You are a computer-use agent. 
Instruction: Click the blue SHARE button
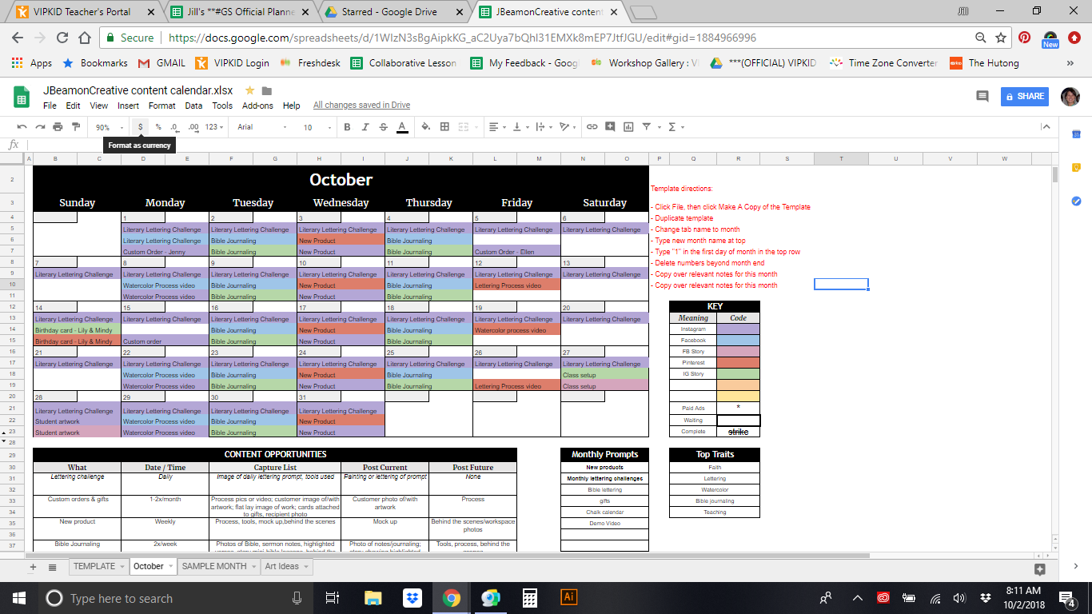click(x=1025, y=96)
